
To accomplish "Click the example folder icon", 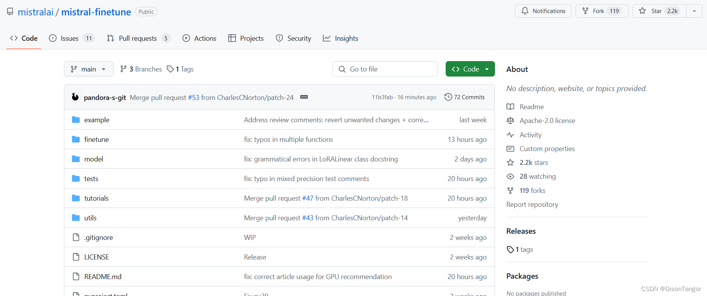I will (76, 120).
